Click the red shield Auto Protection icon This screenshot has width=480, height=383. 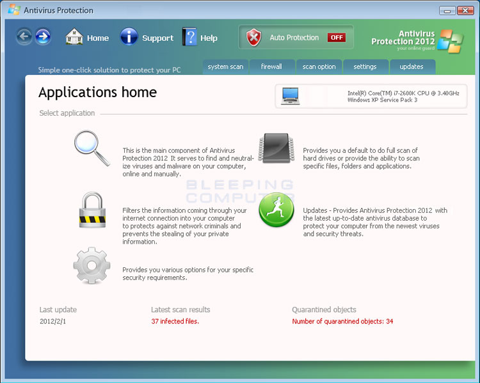(x=254, y=38)
